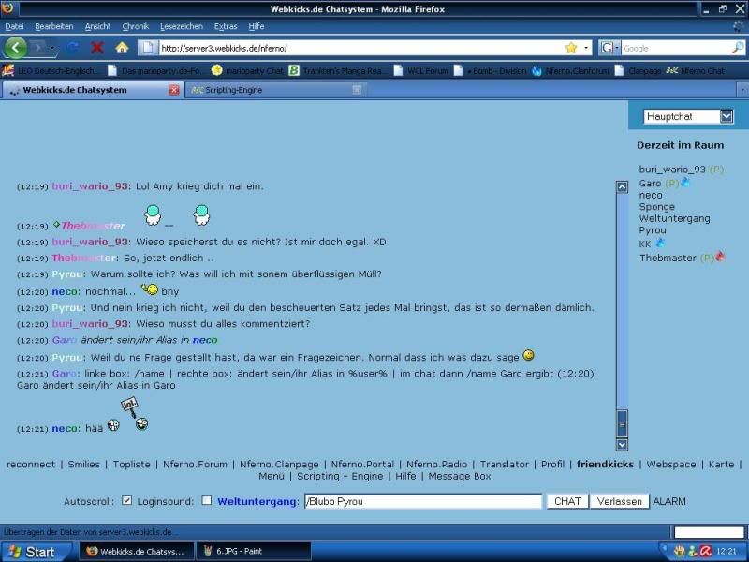
Task: Click the red Stop loading icon
Action: pyautogui.click(x=97, y=48)
